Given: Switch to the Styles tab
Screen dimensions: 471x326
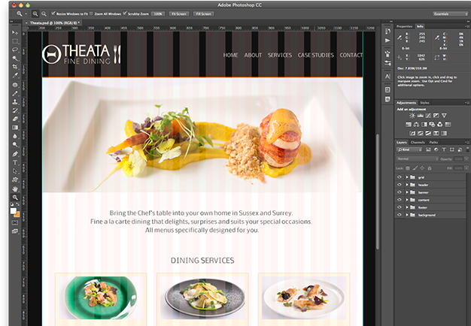Looking at the screenshot, I should [x=424, y=103].
